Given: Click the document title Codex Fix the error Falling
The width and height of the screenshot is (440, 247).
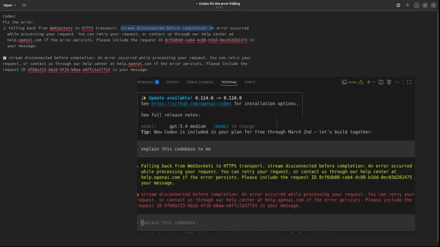Looking at the screenshot, I should (219, 4).
